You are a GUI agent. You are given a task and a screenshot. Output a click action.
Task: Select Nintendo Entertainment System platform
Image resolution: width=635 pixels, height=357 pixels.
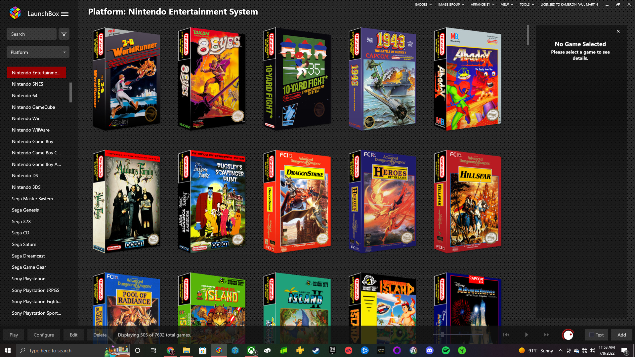click(x=36, y=73)
